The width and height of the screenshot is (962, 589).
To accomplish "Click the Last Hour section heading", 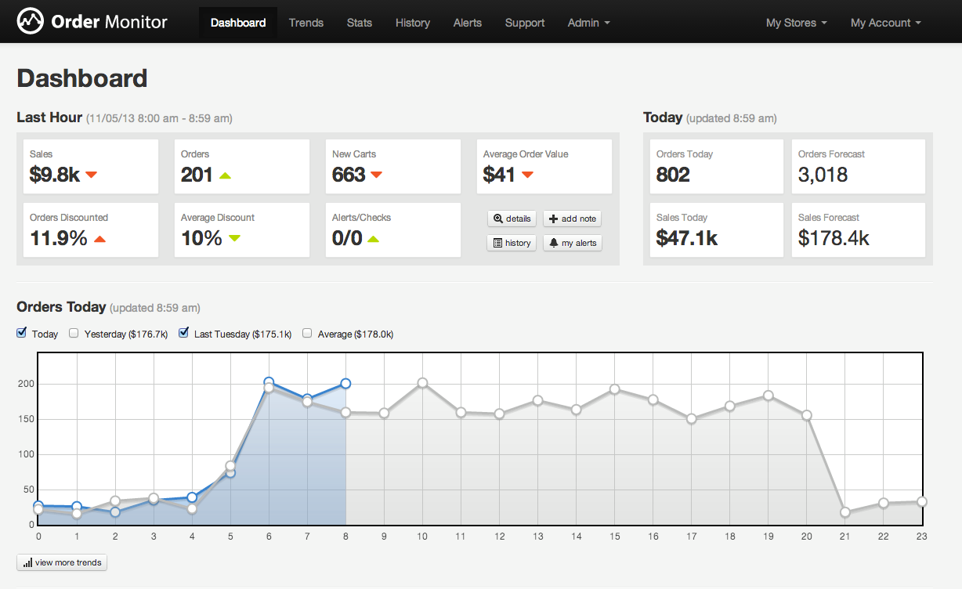I will click(49, 117).
